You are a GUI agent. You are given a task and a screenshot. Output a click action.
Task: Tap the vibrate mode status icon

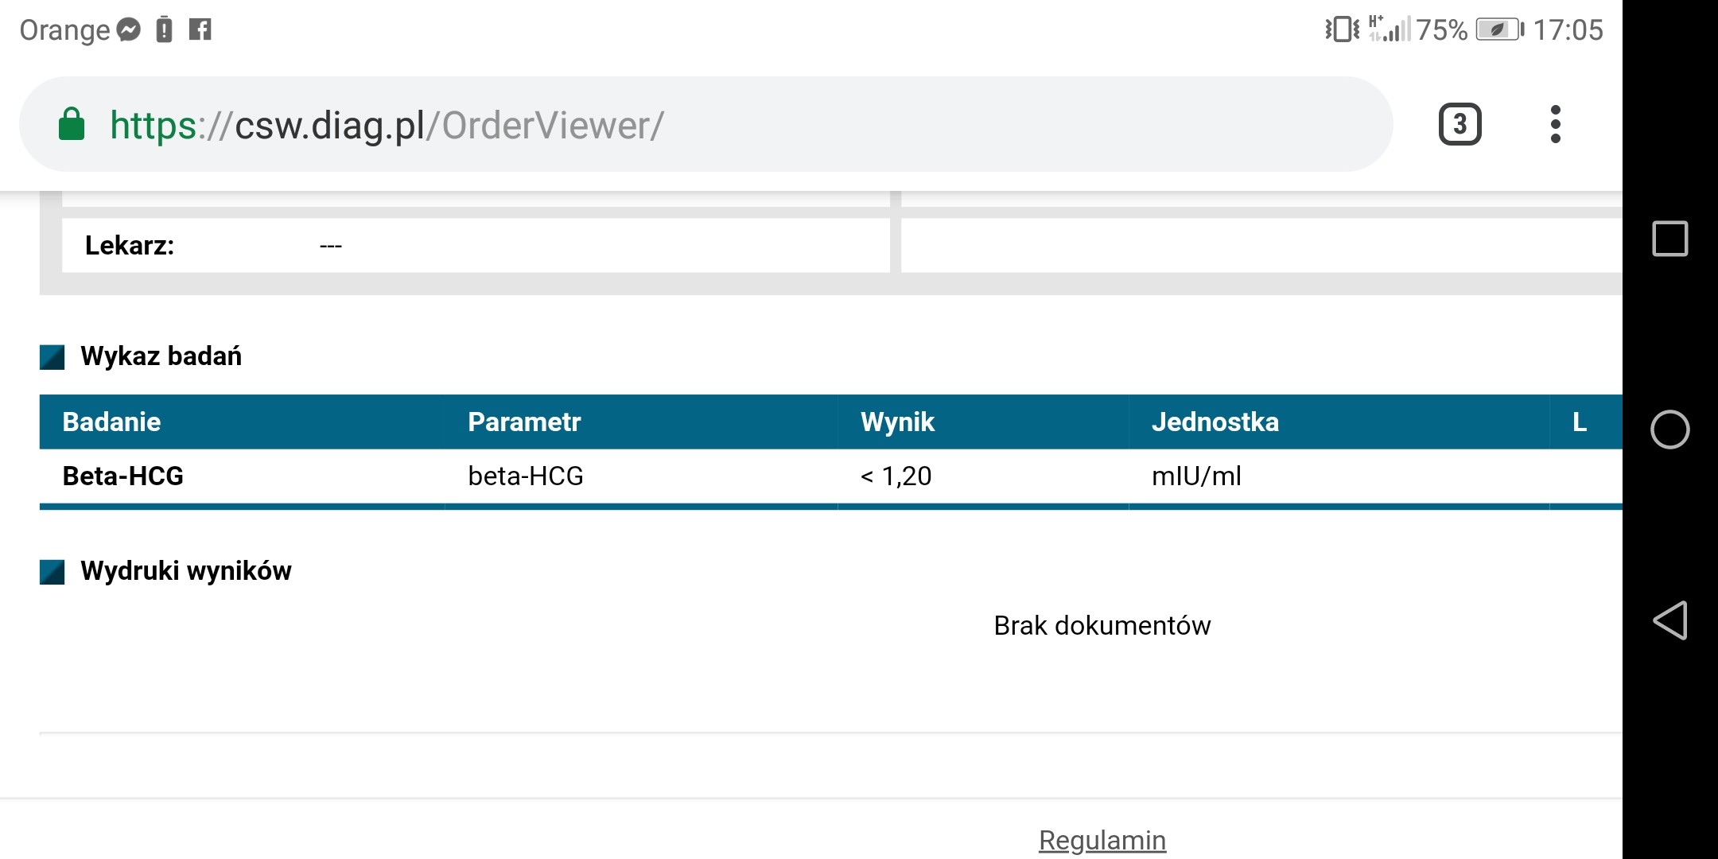[x=1342, y=30]
